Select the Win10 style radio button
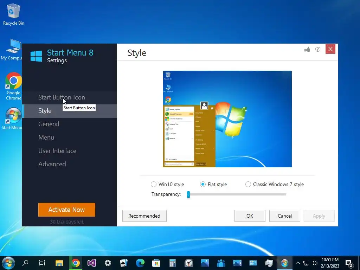360x270 pixels. 153,184
